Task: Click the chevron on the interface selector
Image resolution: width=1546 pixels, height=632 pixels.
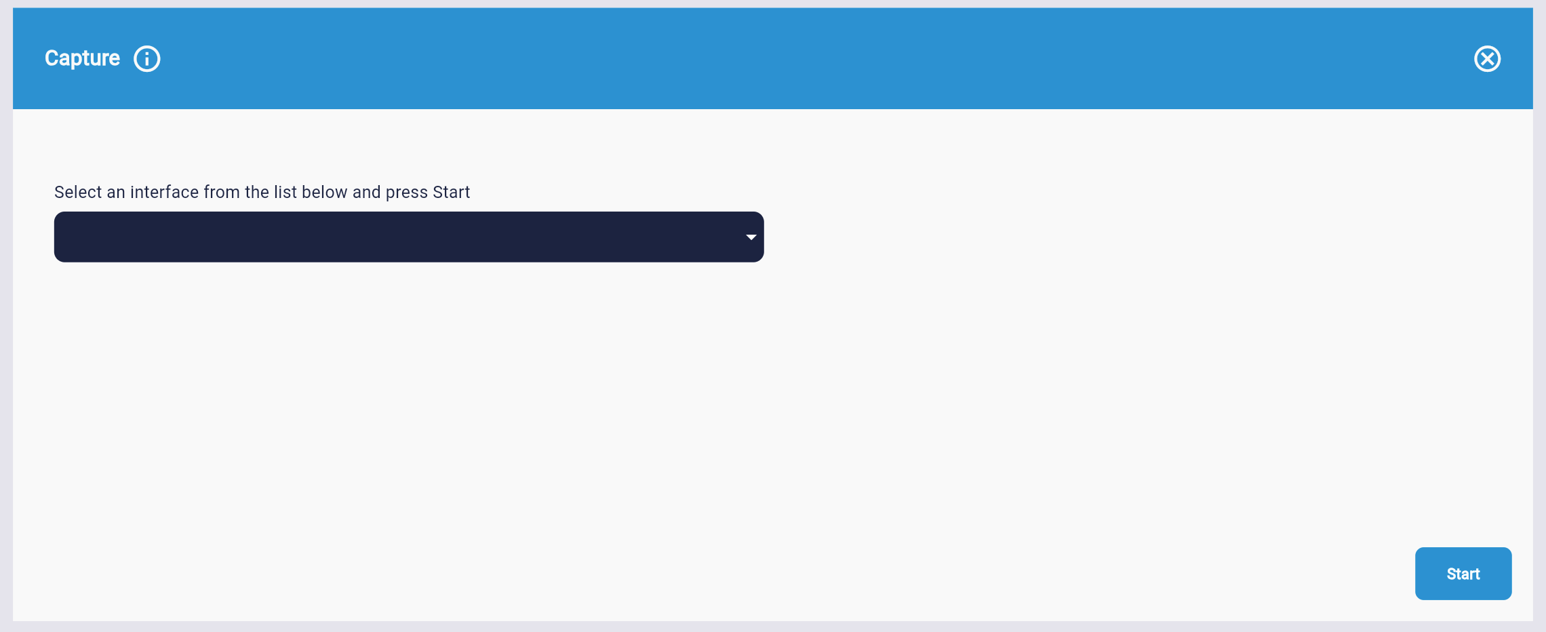Action: (x=750, y=237)
